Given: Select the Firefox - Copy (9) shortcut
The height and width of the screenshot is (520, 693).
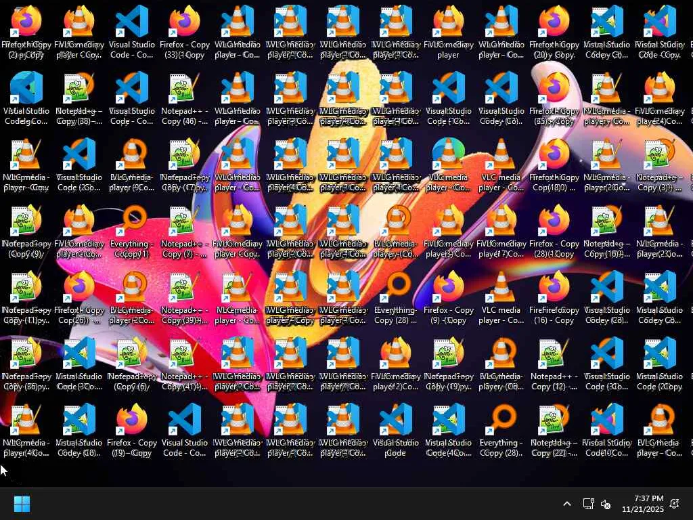Looking at the screenshot, I should (448, 298).
